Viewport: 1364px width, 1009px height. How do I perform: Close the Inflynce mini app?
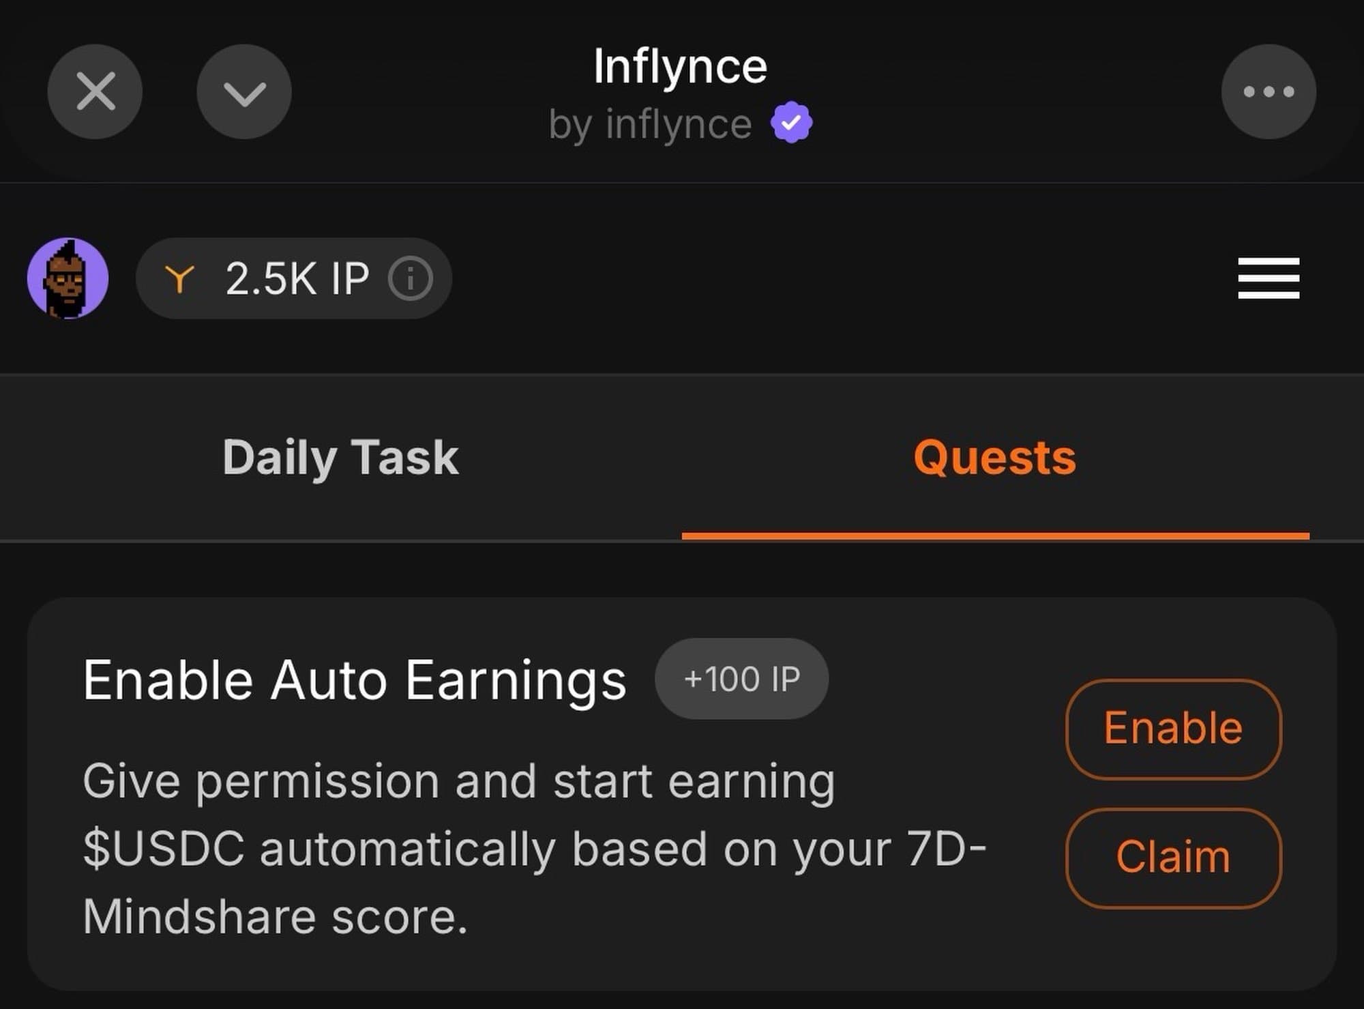click(95, 91)
